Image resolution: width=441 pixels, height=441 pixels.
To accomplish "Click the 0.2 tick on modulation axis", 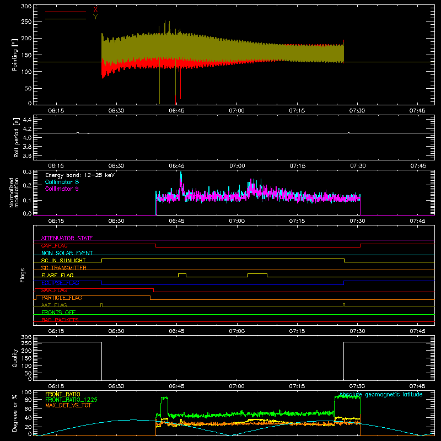I will coord(27,185).
